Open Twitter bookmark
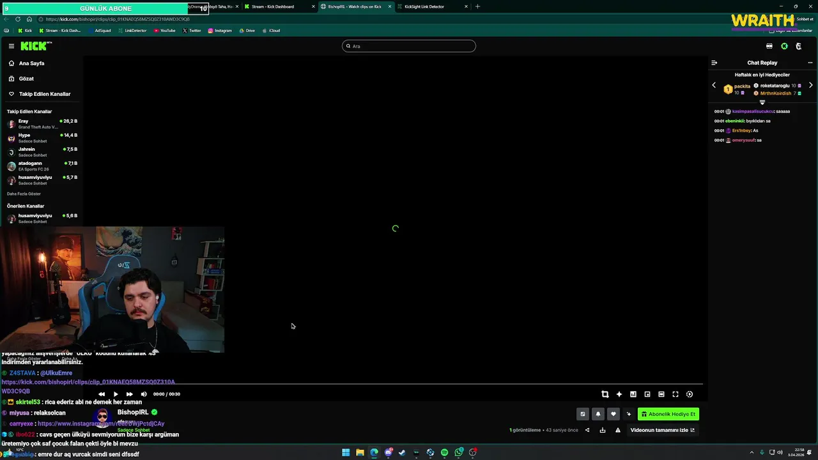The height and width of the screenshot is (460, 818). click(x=192, y=31)
